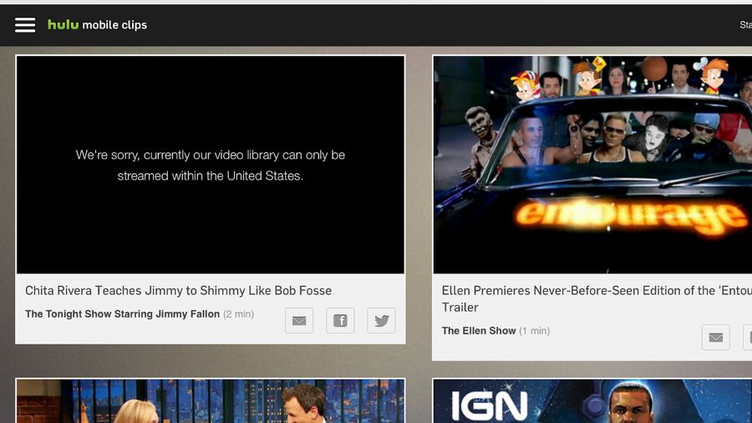Open the talk show clip thumbnail below Jimmy Fallon
The height and width of the screenshot is (423, 752).
tap(211, 401)
